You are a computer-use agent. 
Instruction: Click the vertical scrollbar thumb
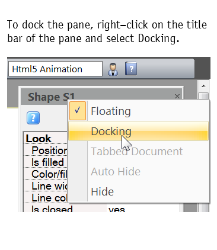pyautogui.click(x=203, y=96)
